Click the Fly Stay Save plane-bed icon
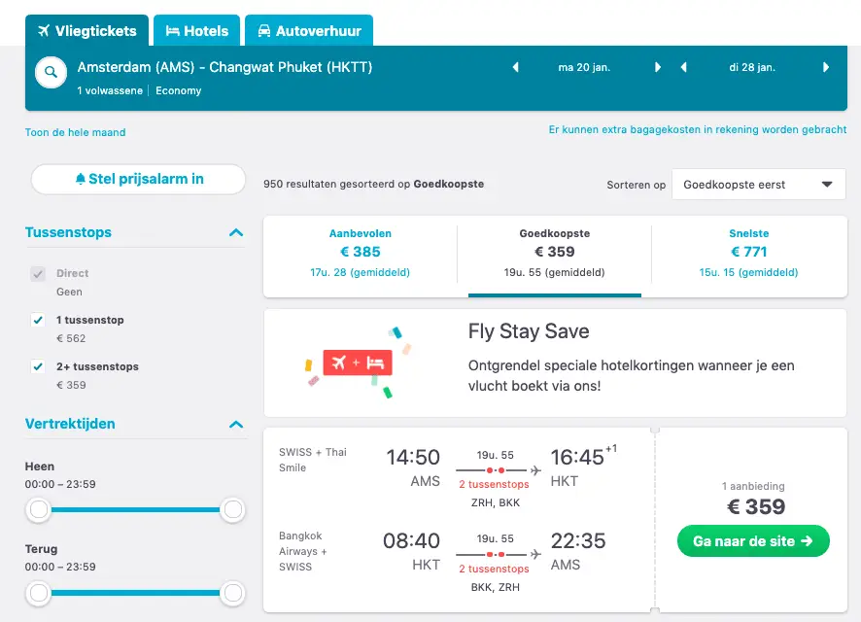This screenshot has height=622, width=861. tap(358, 363)
